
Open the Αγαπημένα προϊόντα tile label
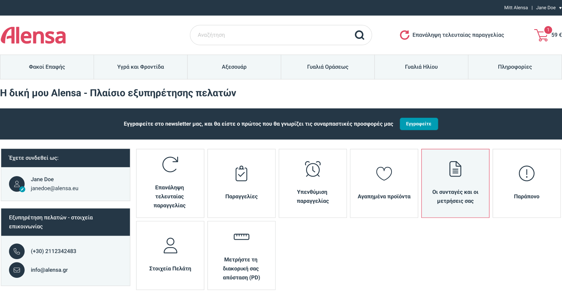tap(384, 197)
